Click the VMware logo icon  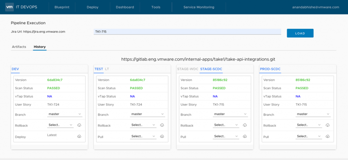(x=10, y=7)
